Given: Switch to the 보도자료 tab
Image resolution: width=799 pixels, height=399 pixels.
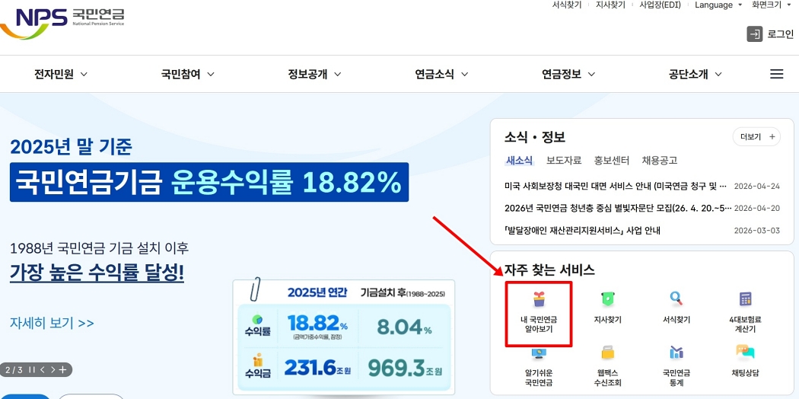Looking at the screenshot, I should pyautogui.click(x=564, y=161).
